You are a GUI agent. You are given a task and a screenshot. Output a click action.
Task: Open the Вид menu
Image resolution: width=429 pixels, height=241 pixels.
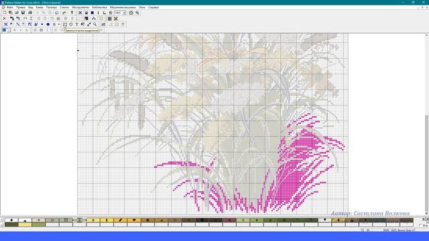coord(31,7)
